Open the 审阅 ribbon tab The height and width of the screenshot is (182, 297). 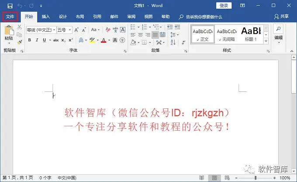pos(131,17)
